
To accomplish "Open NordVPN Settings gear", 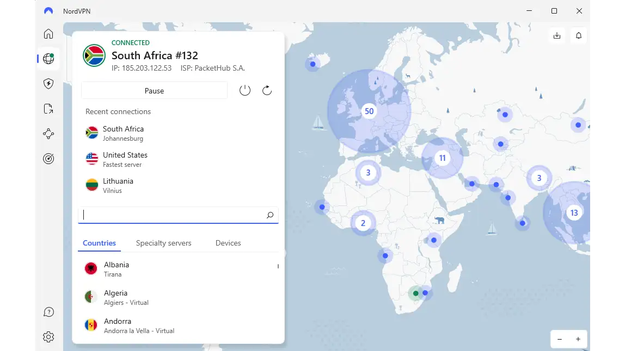I will (x=48, y=337).
